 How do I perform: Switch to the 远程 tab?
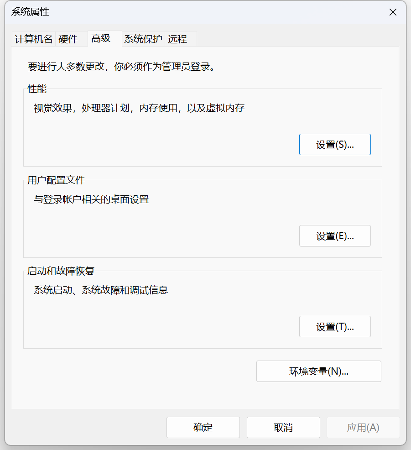(177, 39)
